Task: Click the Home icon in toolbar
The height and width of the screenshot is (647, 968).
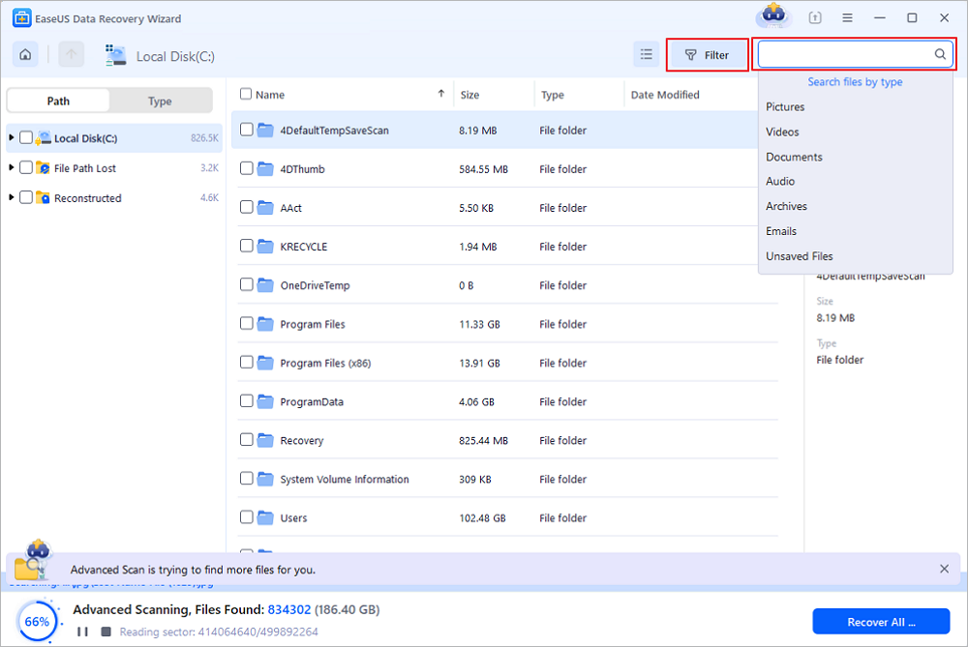Action: click(x=24, y=54)
